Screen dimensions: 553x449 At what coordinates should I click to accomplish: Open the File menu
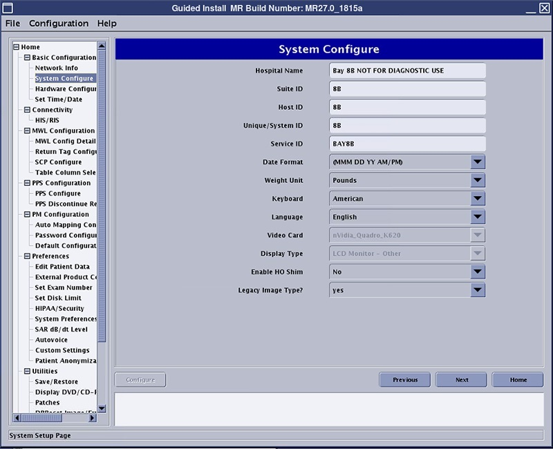[x=12, y=23]
